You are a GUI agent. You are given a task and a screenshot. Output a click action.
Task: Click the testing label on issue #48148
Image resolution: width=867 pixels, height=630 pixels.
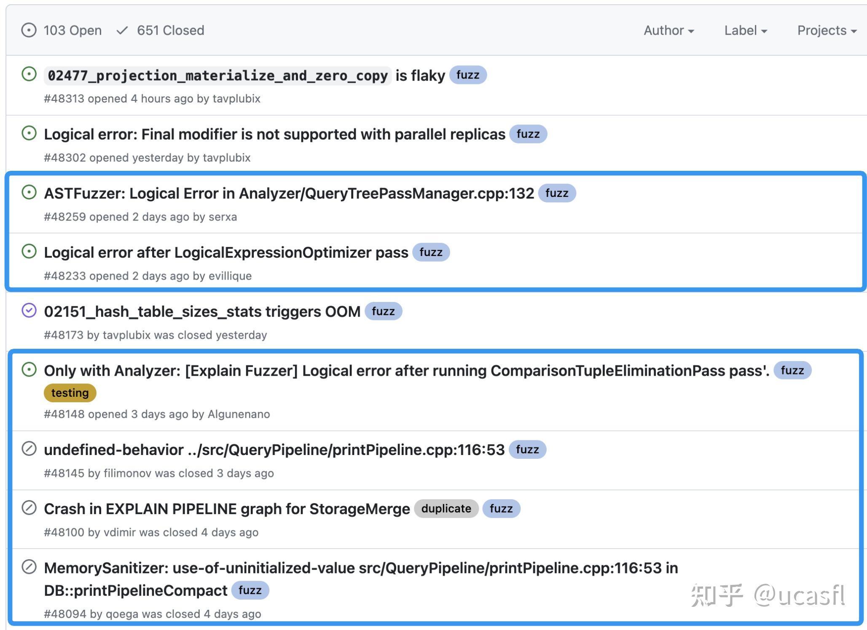click(x=70, y=393)
